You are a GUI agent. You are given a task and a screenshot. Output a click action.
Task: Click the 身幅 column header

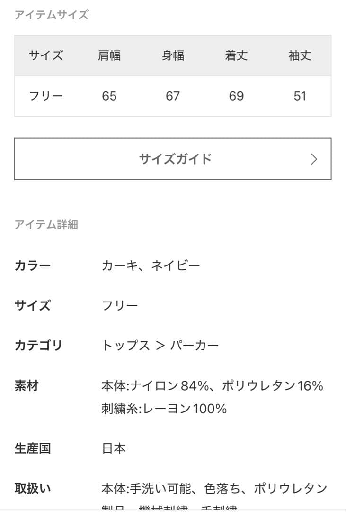coord(173,56)
